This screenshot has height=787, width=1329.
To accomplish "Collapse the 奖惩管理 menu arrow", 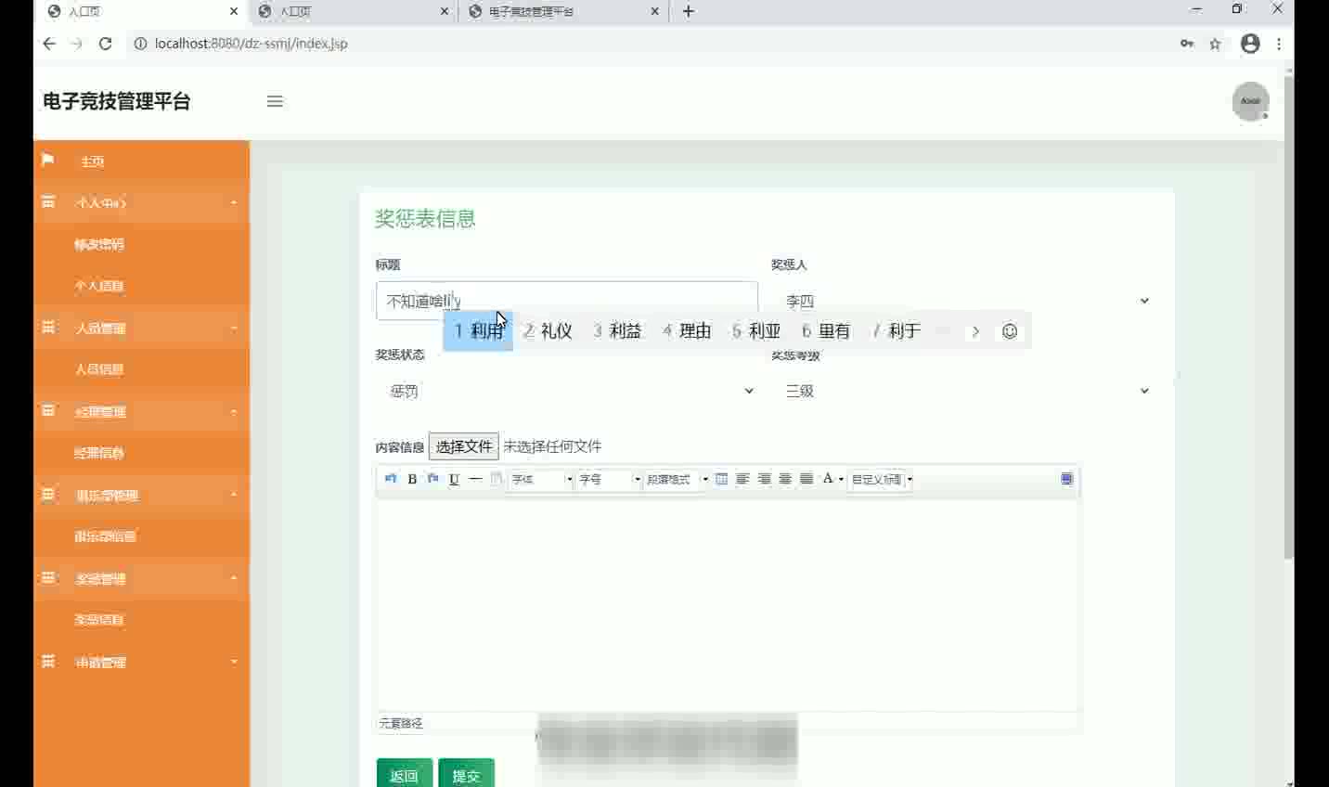I will pos(234,578).
